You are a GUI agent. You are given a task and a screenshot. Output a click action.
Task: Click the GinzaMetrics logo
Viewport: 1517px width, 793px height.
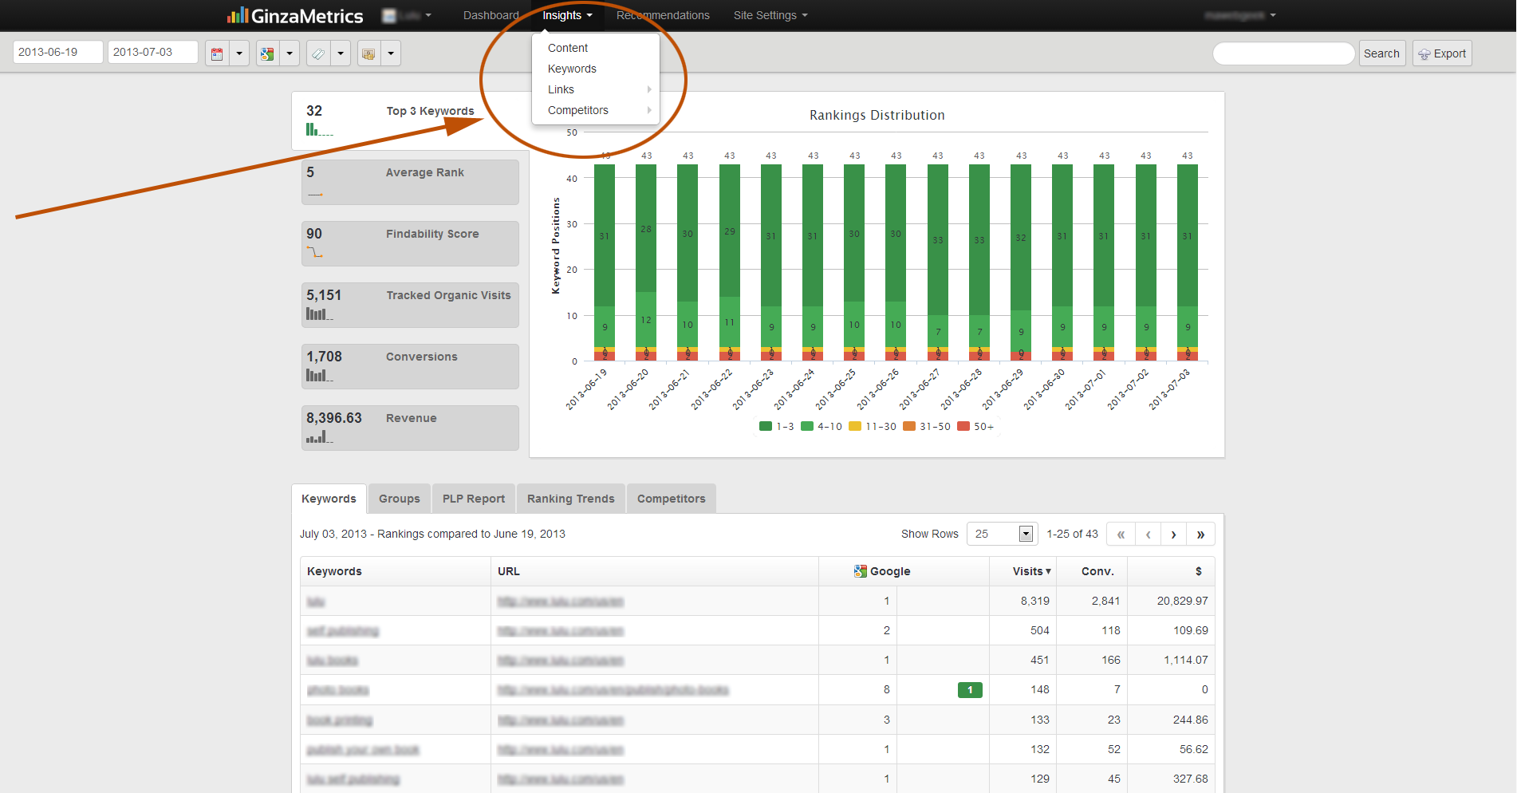pos(294,15)
